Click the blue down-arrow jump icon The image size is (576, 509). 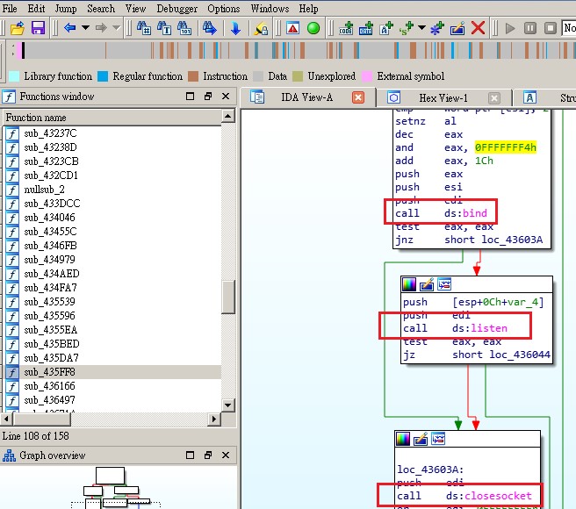(235, 28)
